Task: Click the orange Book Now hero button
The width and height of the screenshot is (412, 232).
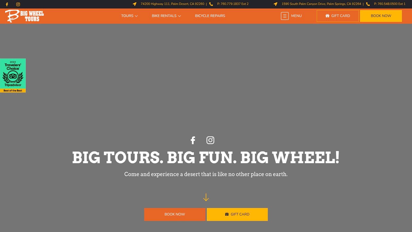Action: (175, 214)
